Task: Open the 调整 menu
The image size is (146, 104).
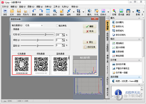Action: pos(40,7)
